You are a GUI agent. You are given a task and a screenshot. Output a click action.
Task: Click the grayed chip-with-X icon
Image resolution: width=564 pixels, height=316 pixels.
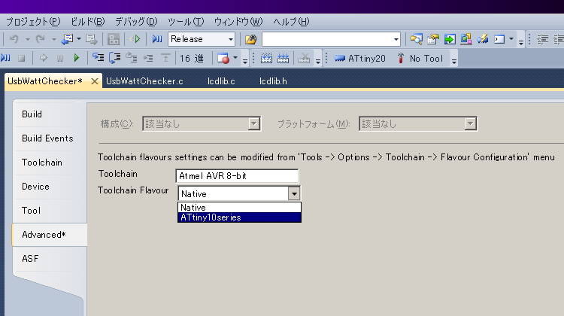(x=305, y=58)
